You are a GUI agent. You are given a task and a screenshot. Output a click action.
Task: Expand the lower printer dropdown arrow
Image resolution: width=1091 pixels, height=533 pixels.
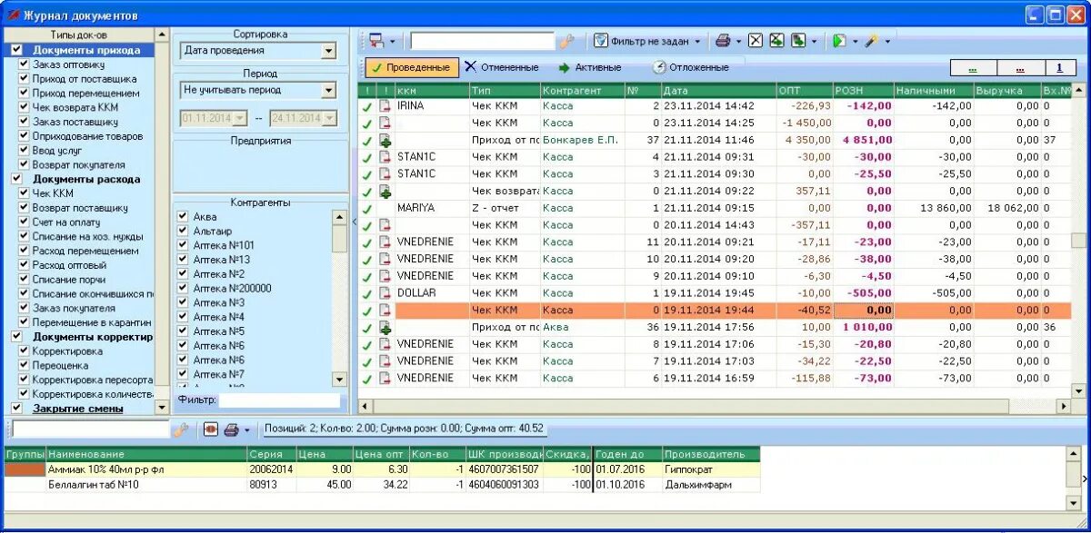(248, 429)
